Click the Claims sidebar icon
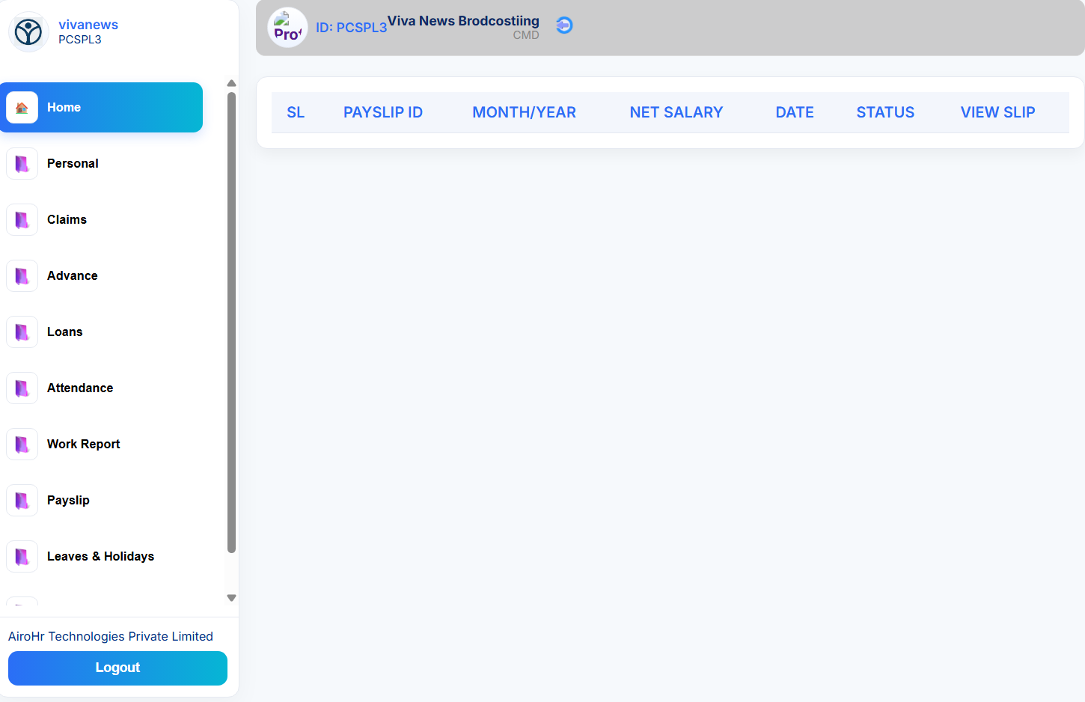Viewport: 1085px width, 702px height. pos(22,219)
